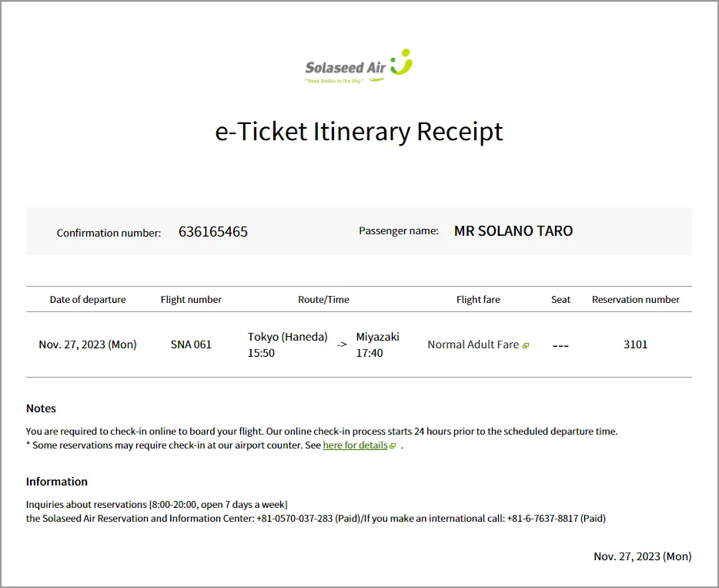Image resolution: width=719 pixels, height=588 pixels.
Task: Click the external link icon beside Normal Adult Fare
Action: (526, 345)
